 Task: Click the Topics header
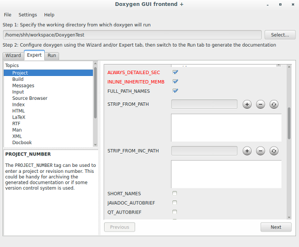click(12, 65)
